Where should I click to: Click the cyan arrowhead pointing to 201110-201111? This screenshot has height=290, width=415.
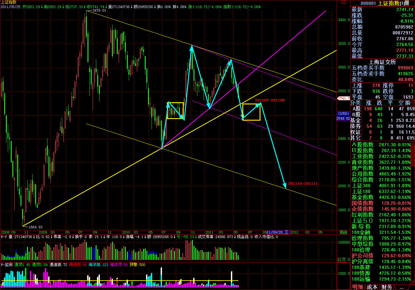coord(285,186)
